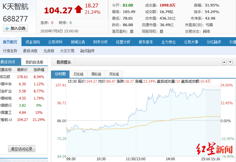236x162 pixels.
Task: Open the 资金流向 tab
Action: (33, 42)
